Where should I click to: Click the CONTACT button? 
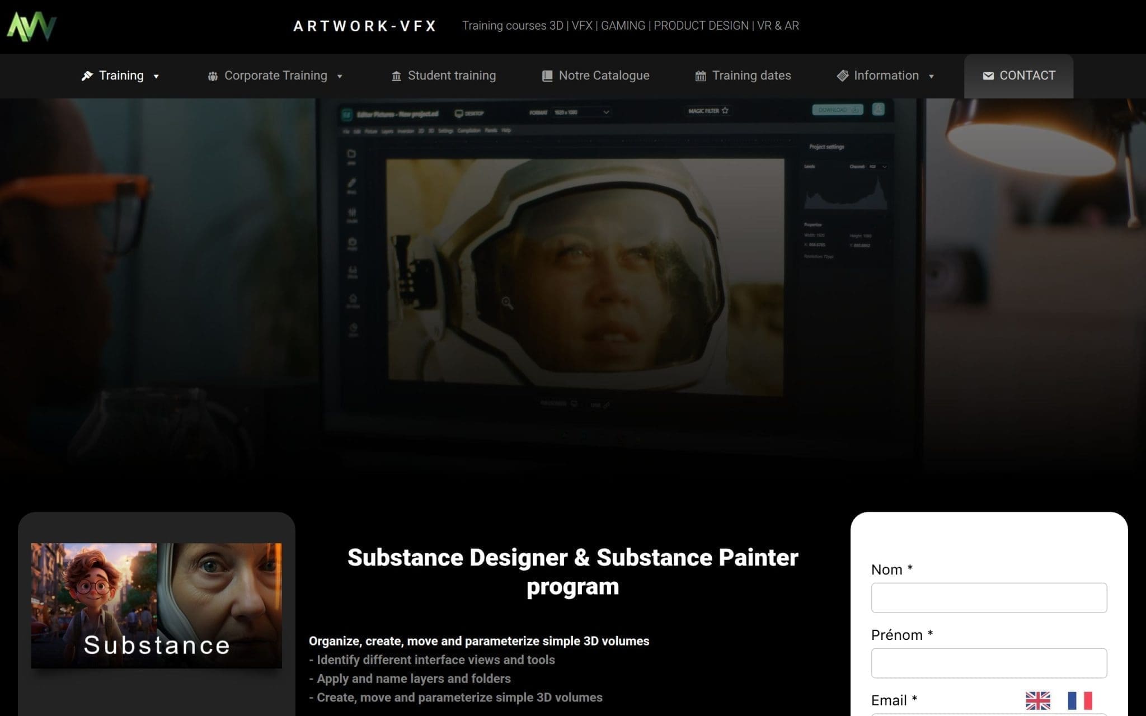(1018, 76)
